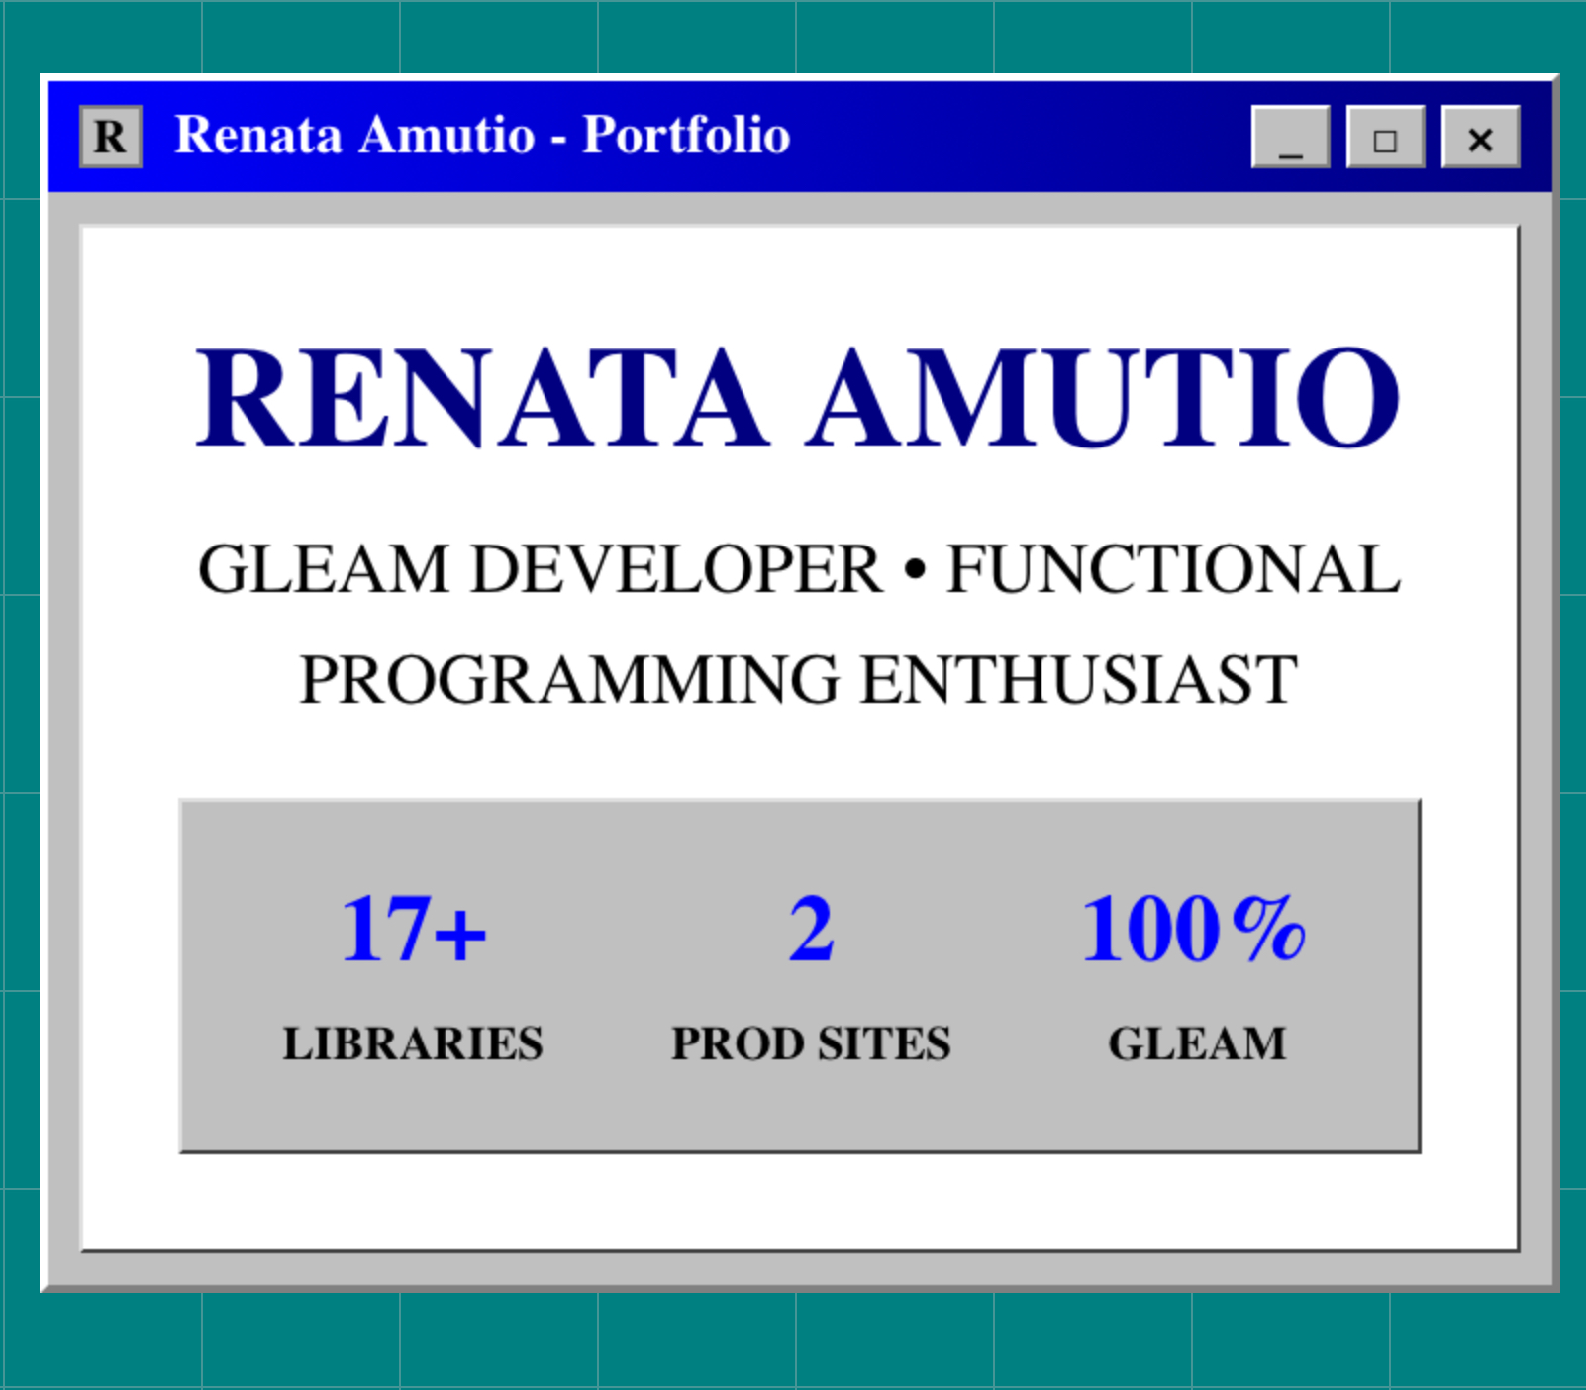Click empty gray area inside stats panel
Screen dimensions: 1586x1390
tap(614, 1109)
